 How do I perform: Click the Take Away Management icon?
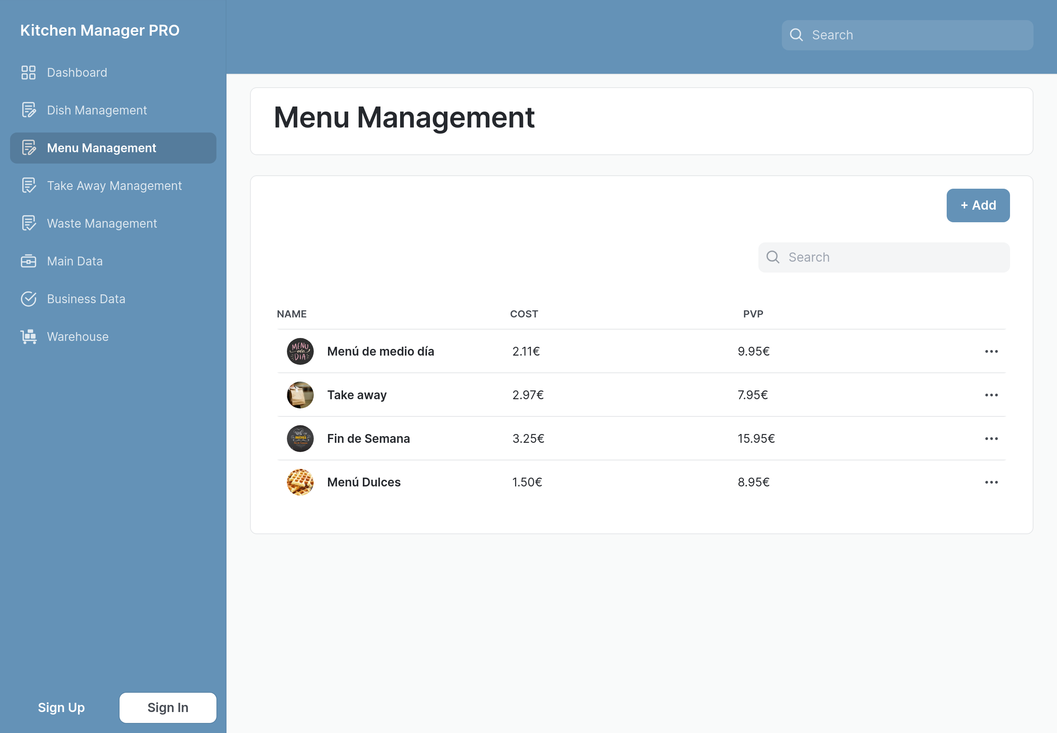(x=29, y=185)
